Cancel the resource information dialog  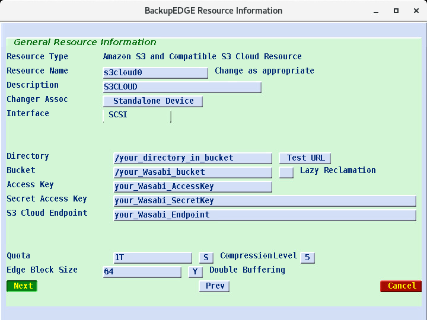tap(401, 286)
